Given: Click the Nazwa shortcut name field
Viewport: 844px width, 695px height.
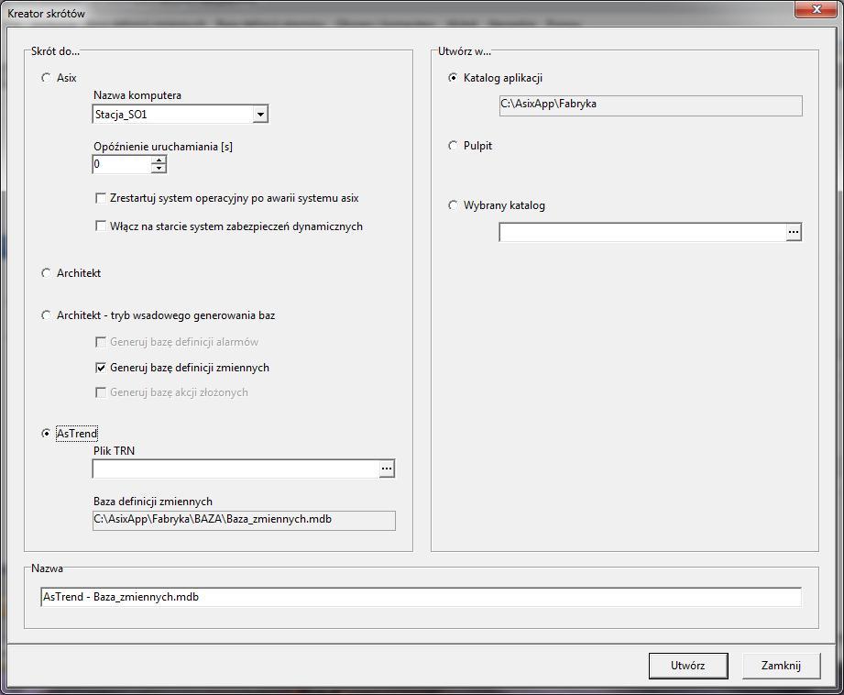Looking at the screenshot, I should pos(421,597).
